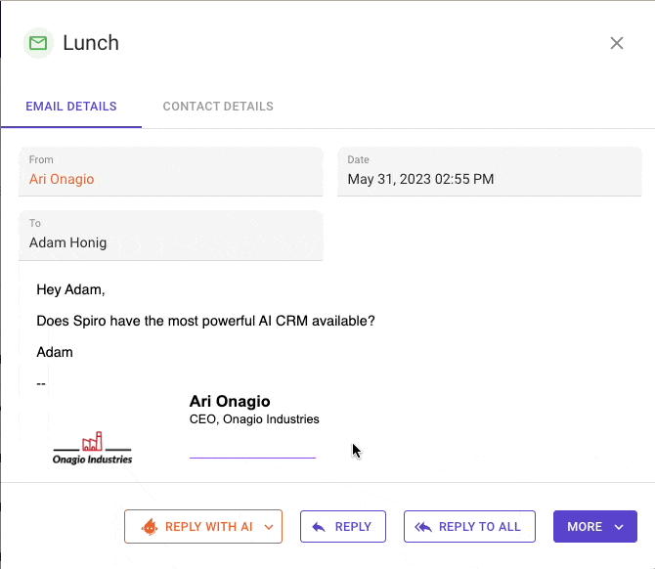Click the Reply To All button
655x569 pixels.
tap(469, 526)
